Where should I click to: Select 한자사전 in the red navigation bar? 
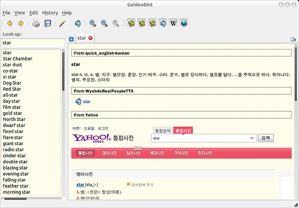(x=205, y=153)
